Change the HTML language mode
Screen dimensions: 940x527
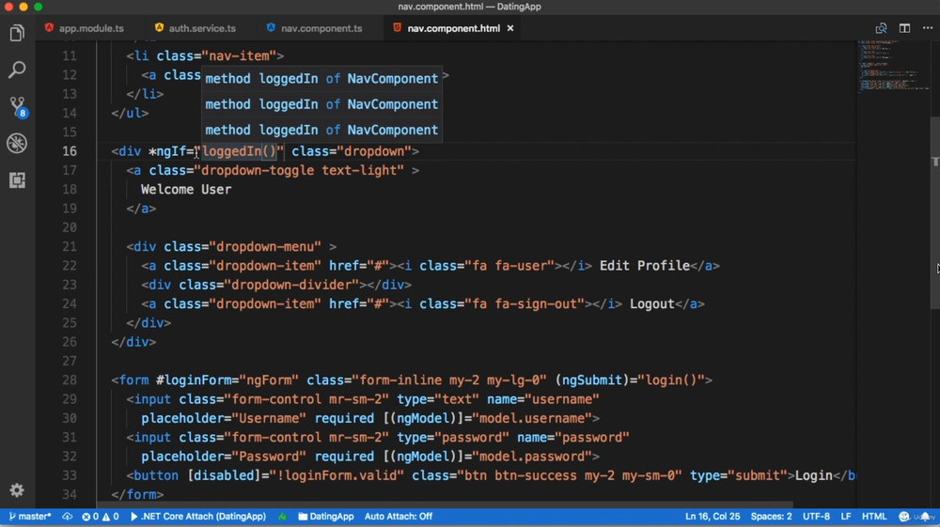pos(874,517)
